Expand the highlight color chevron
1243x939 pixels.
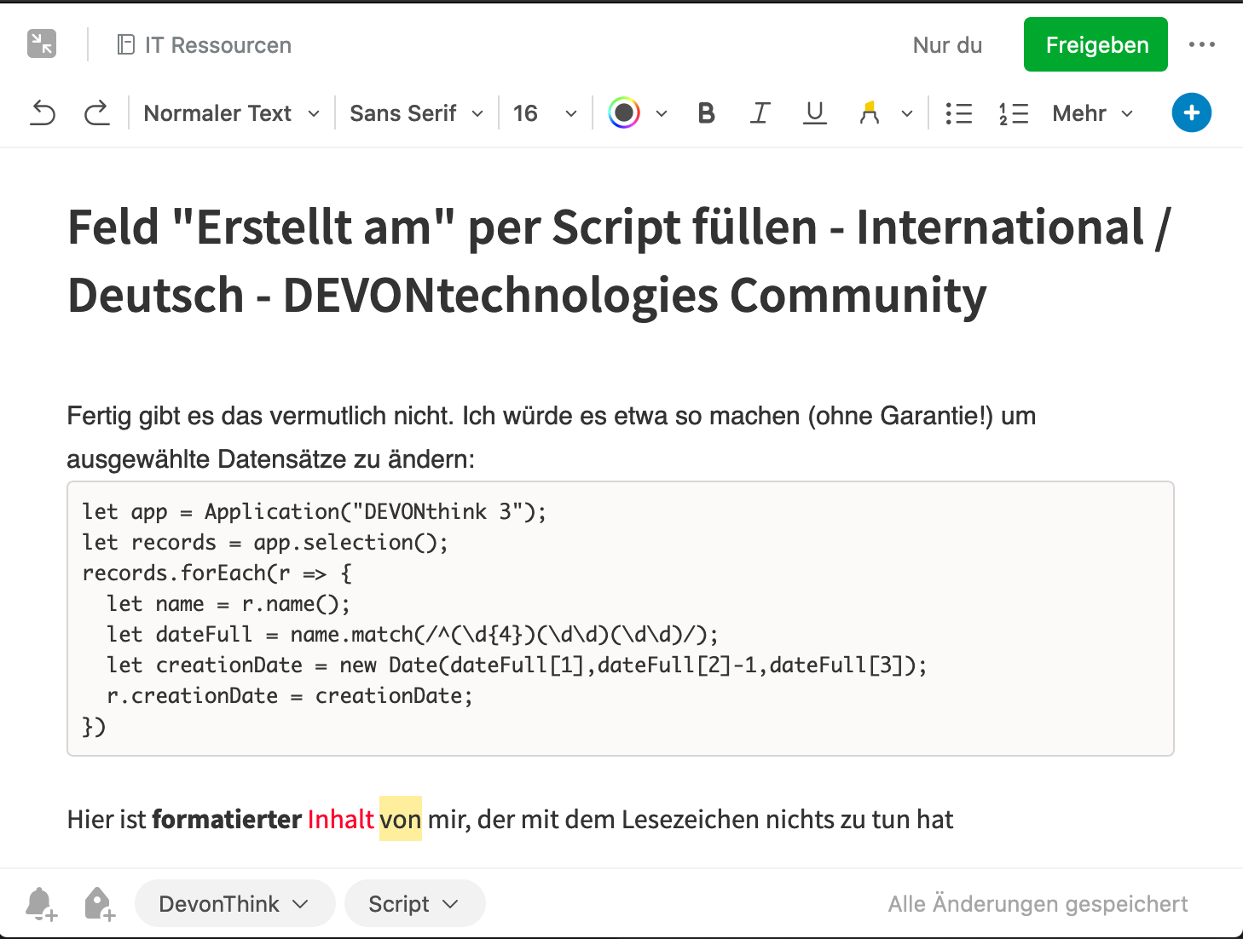(x=907, y=113)
